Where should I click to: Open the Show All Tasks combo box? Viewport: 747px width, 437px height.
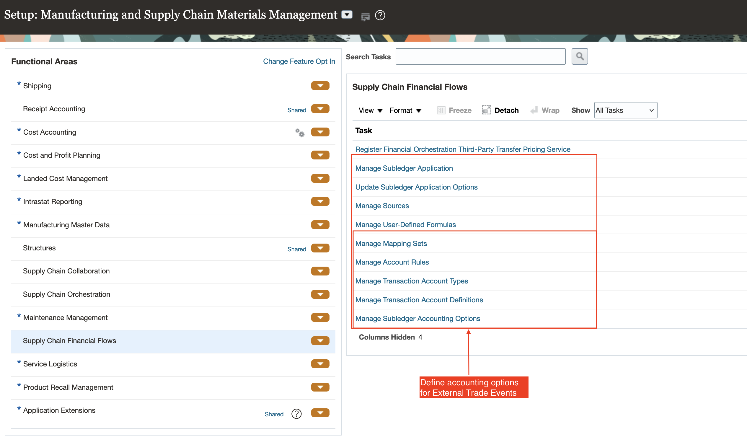[625, 110]
